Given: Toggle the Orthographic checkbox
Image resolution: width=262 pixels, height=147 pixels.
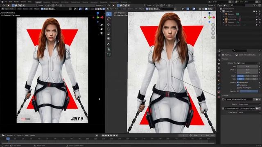Looking at the screenshot, I should (238, 82).
